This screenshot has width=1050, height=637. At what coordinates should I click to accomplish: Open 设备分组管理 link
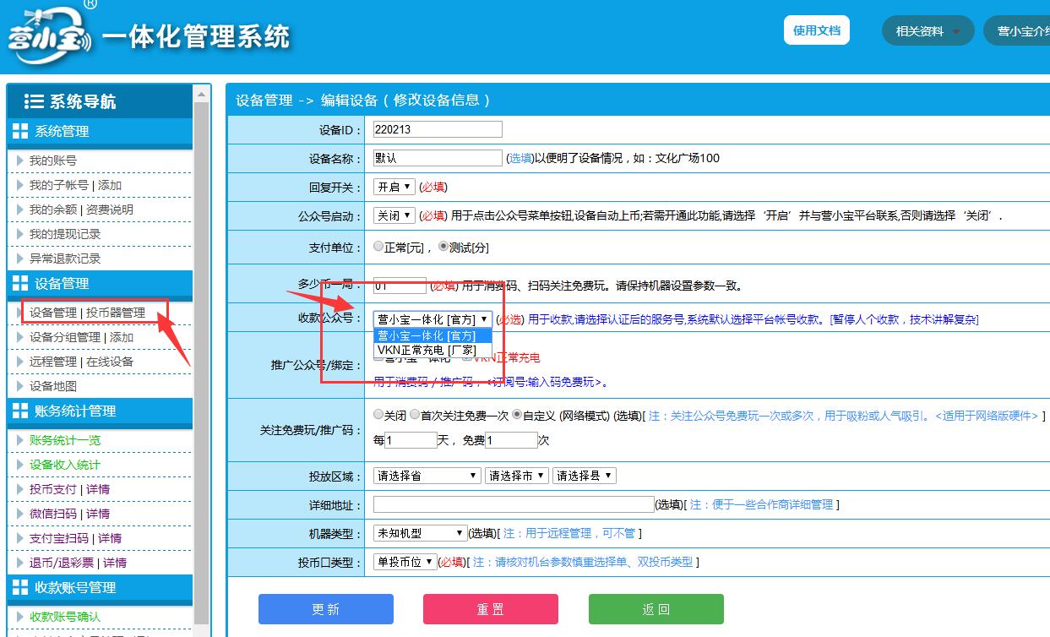tap(65, 337)
